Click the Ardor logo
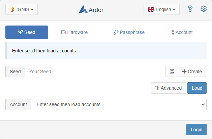Screen dimensions: 212x139 (x=91, y=9)
